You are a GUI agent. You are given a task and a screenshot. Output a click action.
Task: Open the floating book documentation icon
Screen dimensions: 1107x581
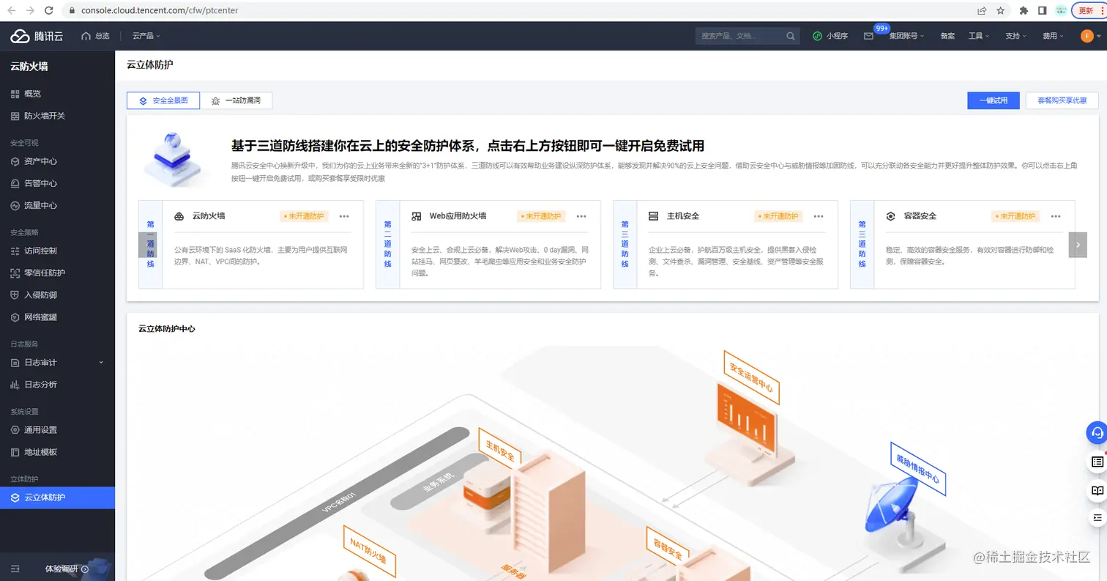click(1097, 490)
